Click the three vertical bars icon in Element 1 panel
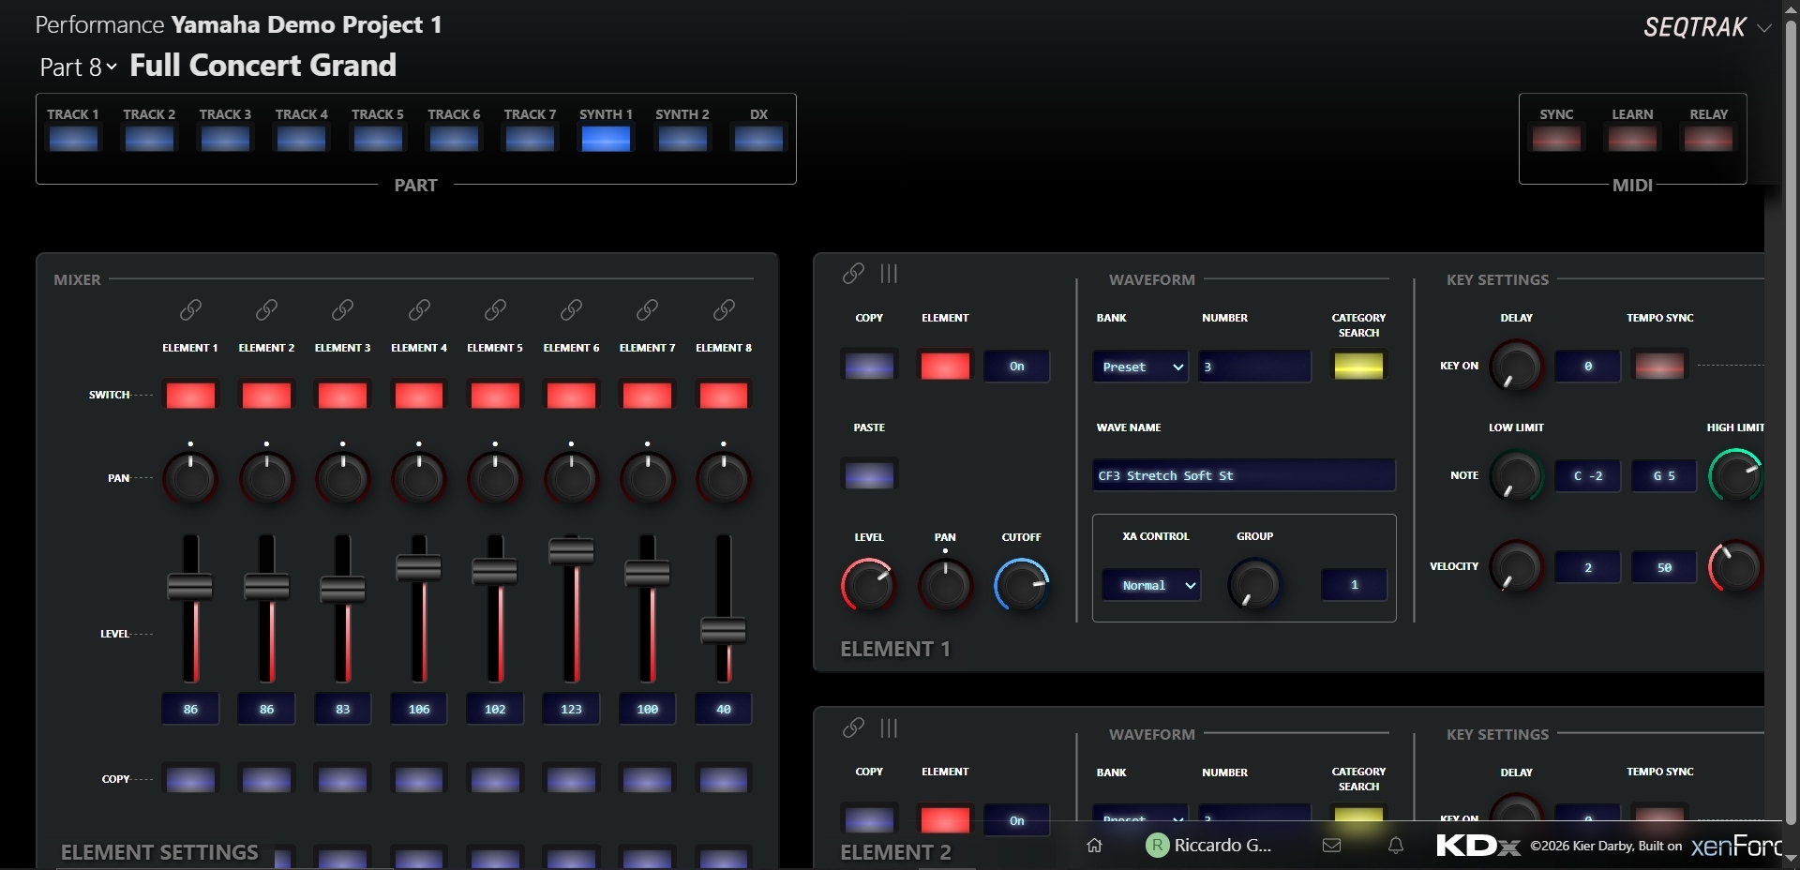The width and height of the screenshot is (1800, 870). click(x=889, y=273)
